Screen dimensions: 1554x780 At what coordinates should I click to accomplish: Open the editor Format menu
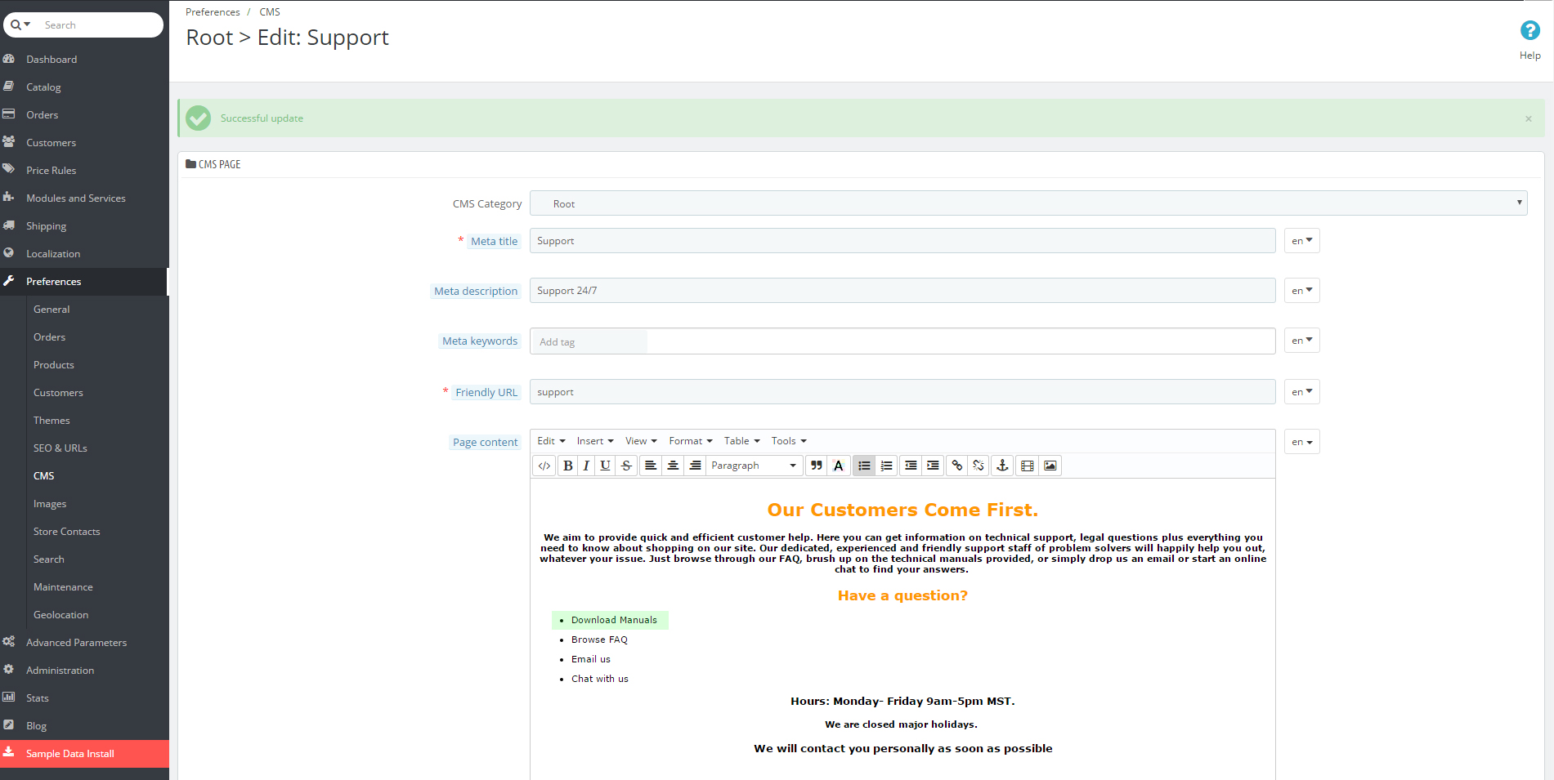tap(691, 441)
